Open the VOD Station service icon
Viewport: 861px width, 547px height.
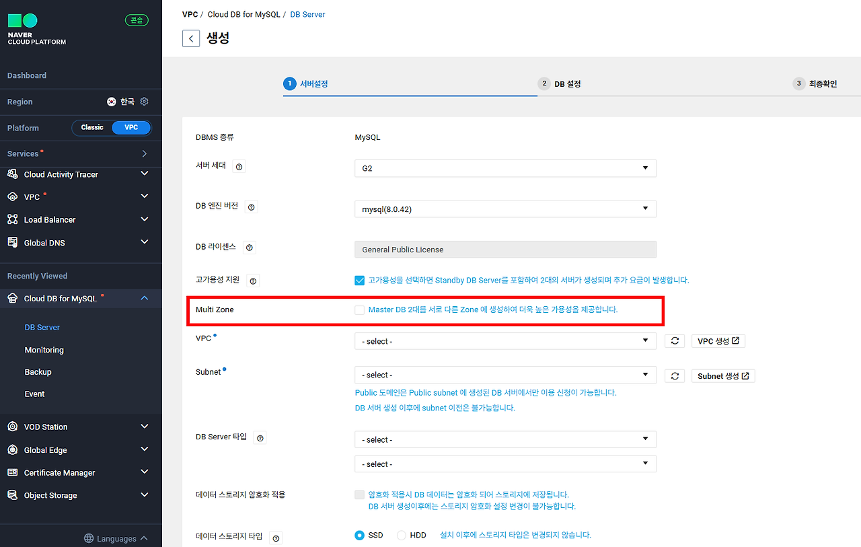coord(13,426)
